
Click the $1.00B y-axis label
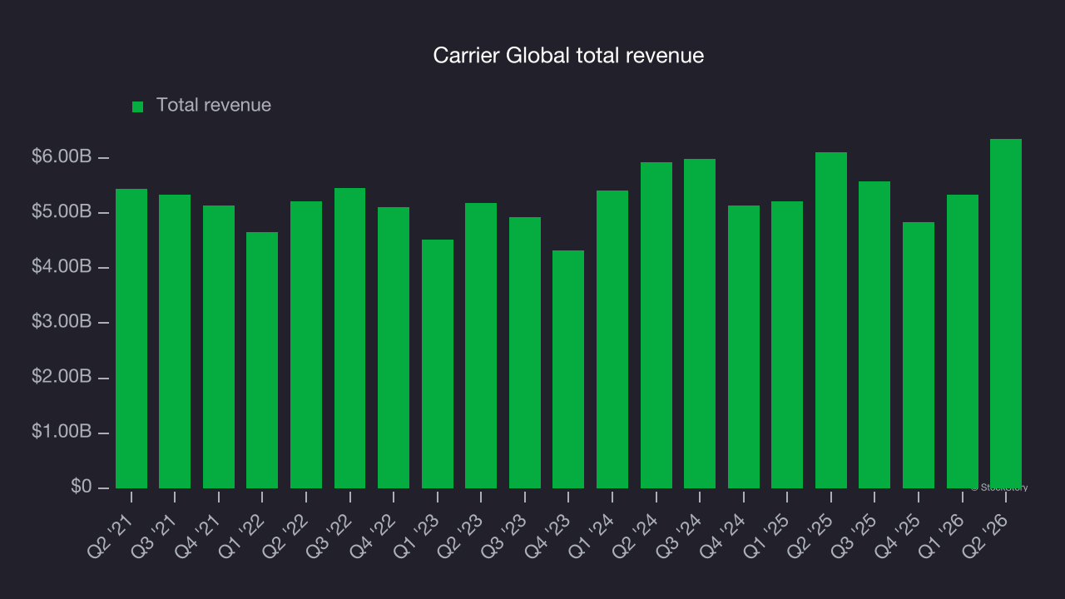pos(61,433)
